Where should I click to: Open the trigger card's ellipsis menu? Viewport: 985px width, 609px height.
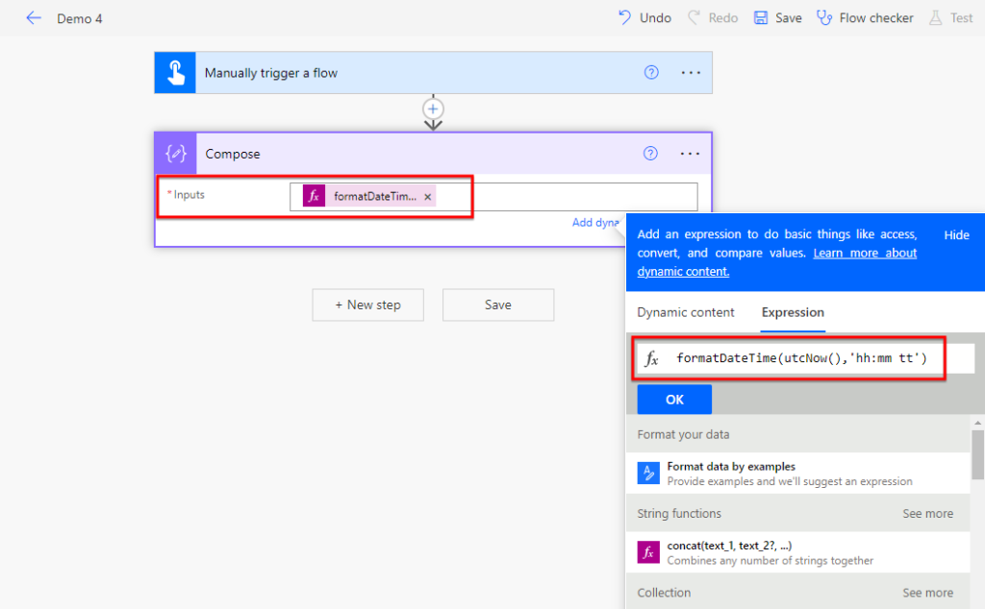tap(691, 73)
